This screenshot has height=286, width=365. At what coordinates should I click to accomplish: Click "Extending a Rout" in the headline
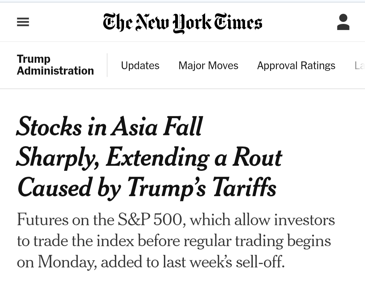pos(194,158)
